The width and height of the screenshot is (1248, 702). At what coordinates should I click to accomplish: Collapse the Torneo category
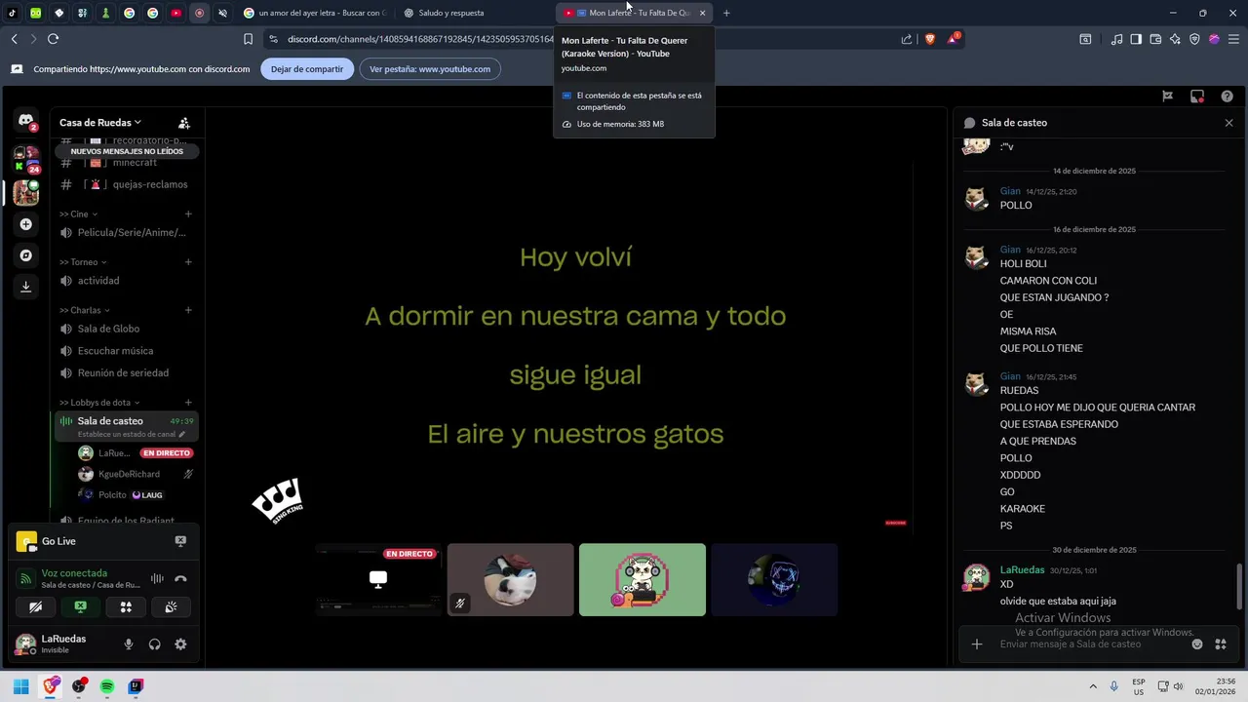click(83, 261)
